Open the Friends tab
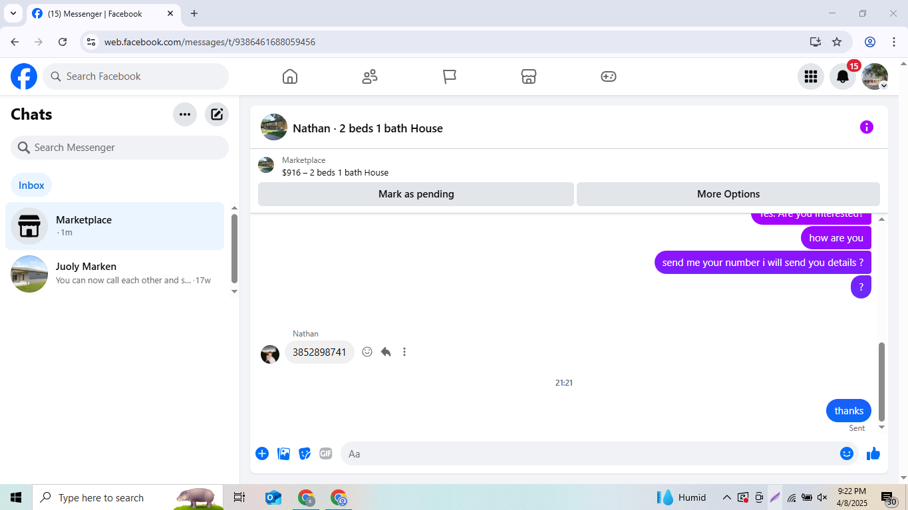 [370, 76]
